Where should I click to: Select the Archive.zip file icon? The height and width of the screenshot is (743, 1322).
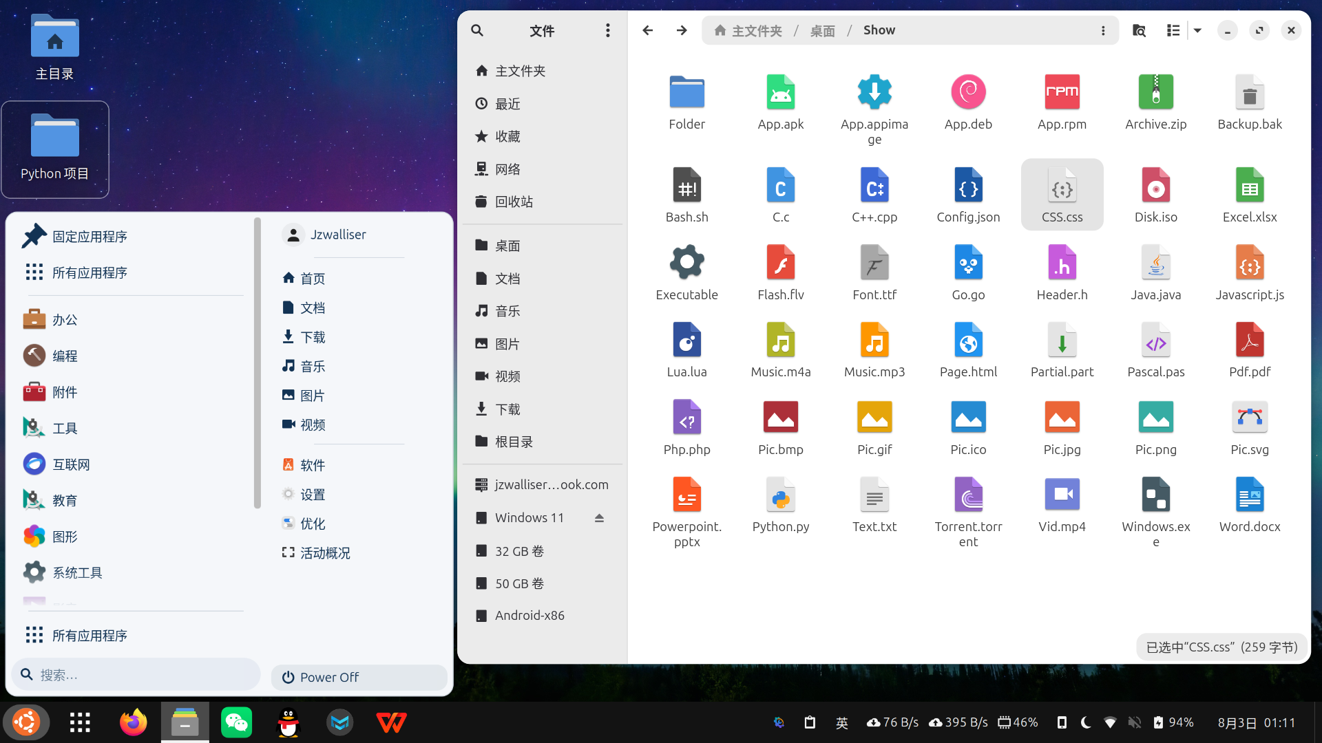point(1155,92)
